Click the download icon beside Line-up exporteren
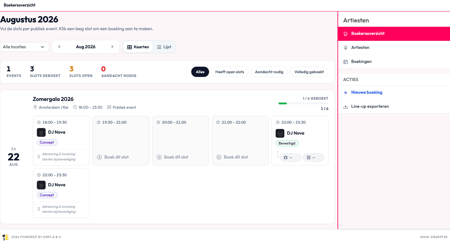 [x=346, y=107]
